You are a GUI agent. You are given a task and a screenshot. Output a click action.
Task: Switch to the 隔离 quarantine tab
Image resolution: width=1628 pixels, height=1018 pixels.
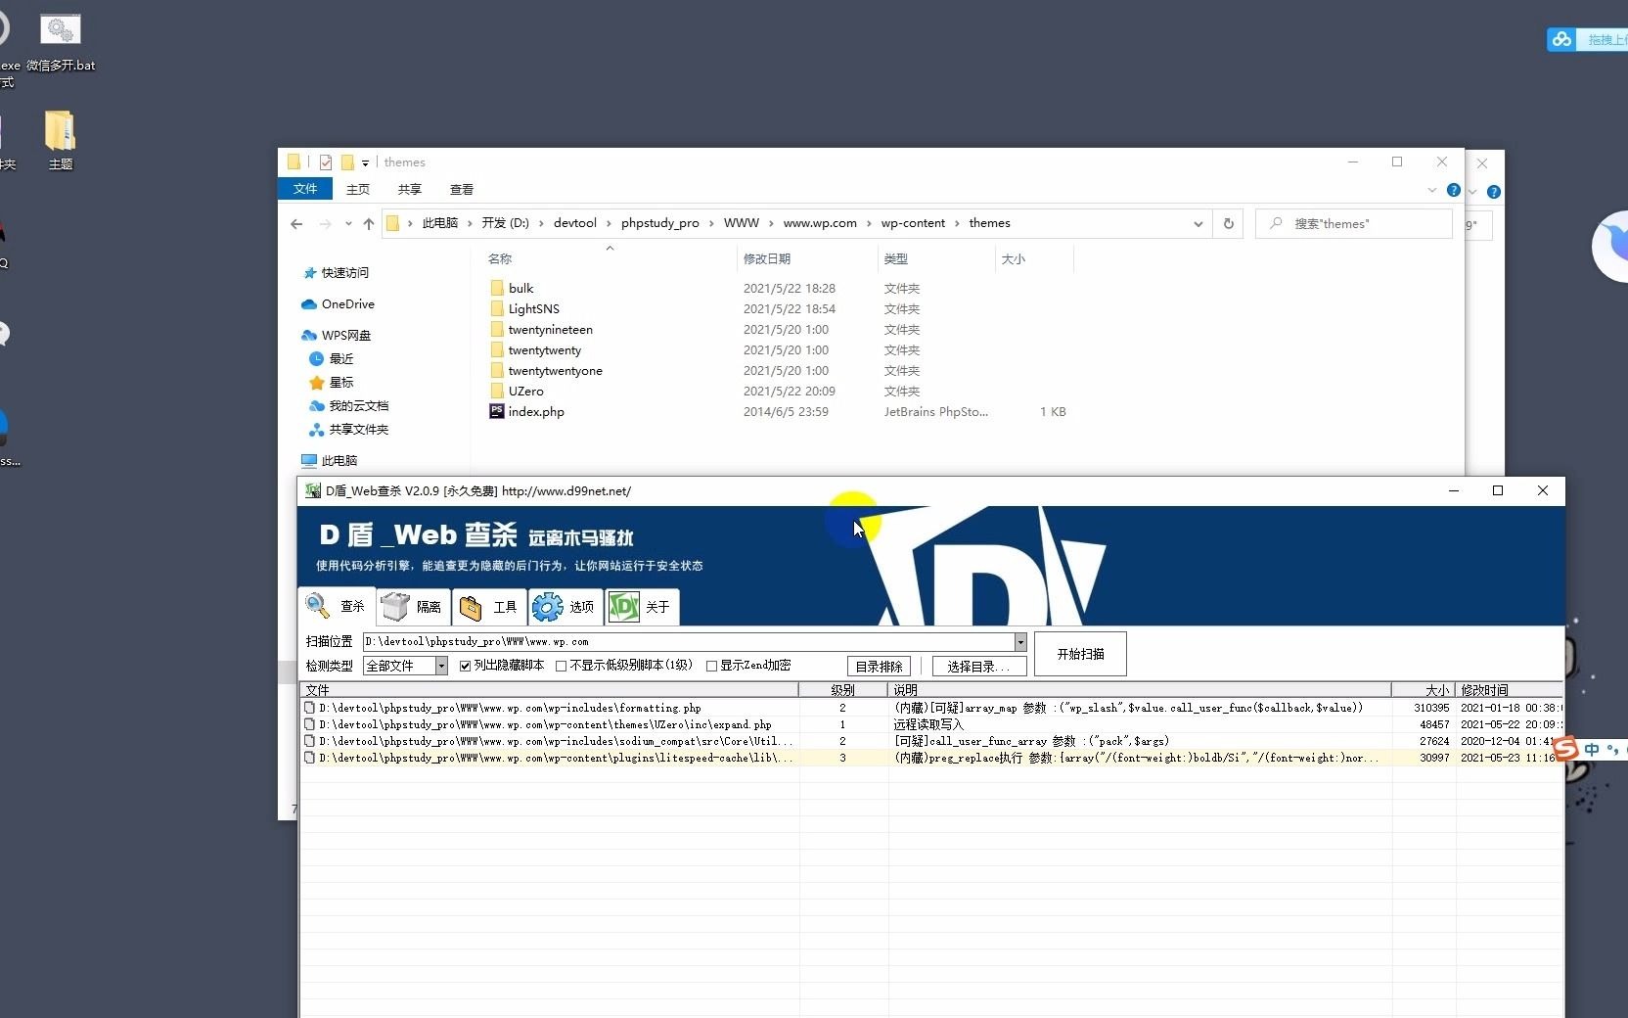click(413, 607)
